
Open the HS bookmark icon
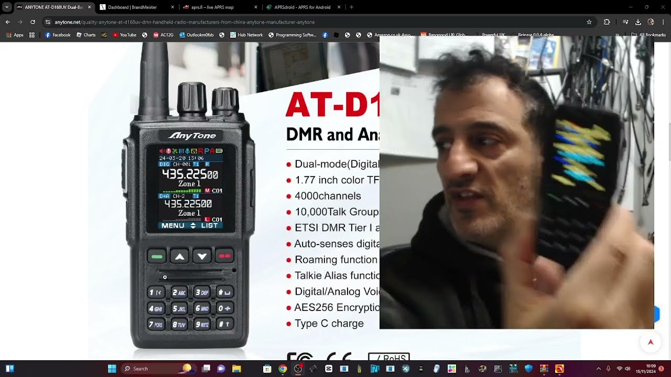point(104,35)
